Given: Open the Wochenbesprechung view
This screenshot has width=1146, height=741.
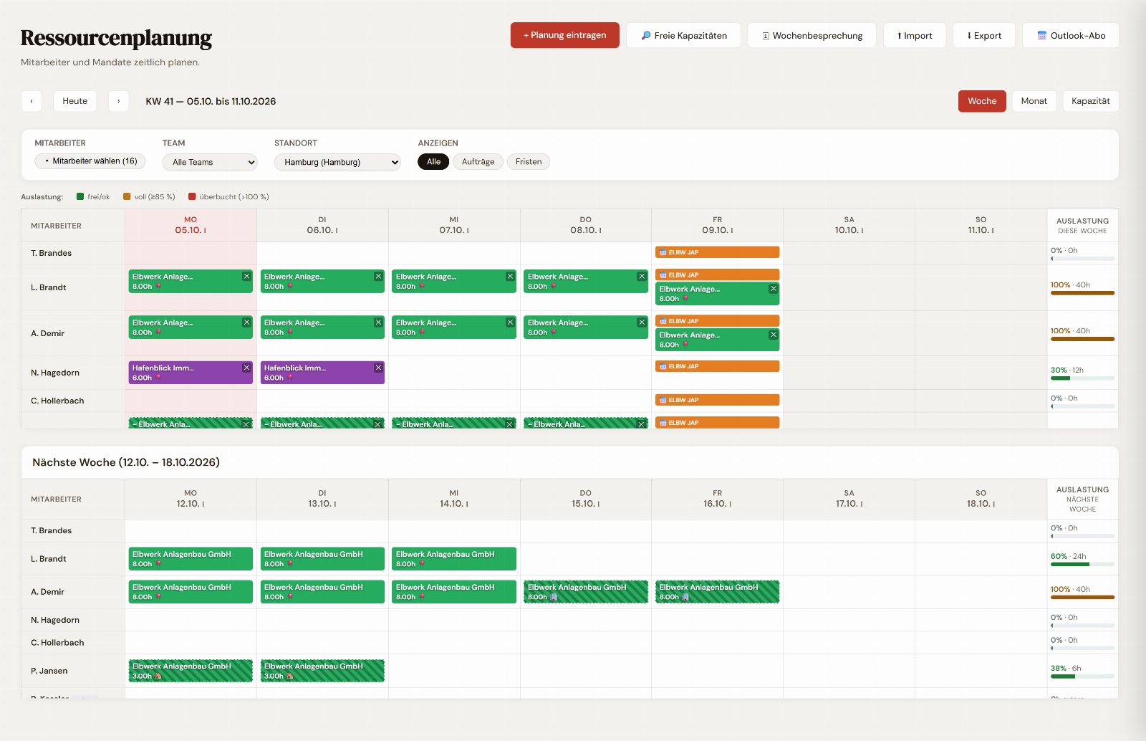Looking at the screenshot, I should (812, 35).
